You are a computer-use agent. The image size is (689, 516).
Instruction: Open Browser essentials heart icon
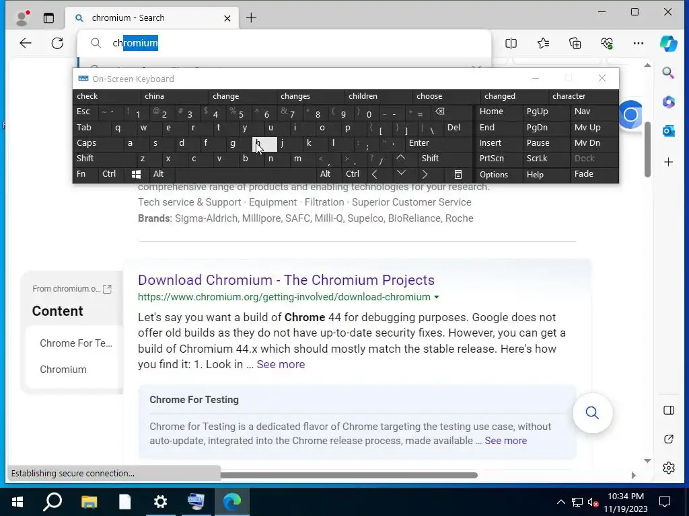tap(607, 43)
